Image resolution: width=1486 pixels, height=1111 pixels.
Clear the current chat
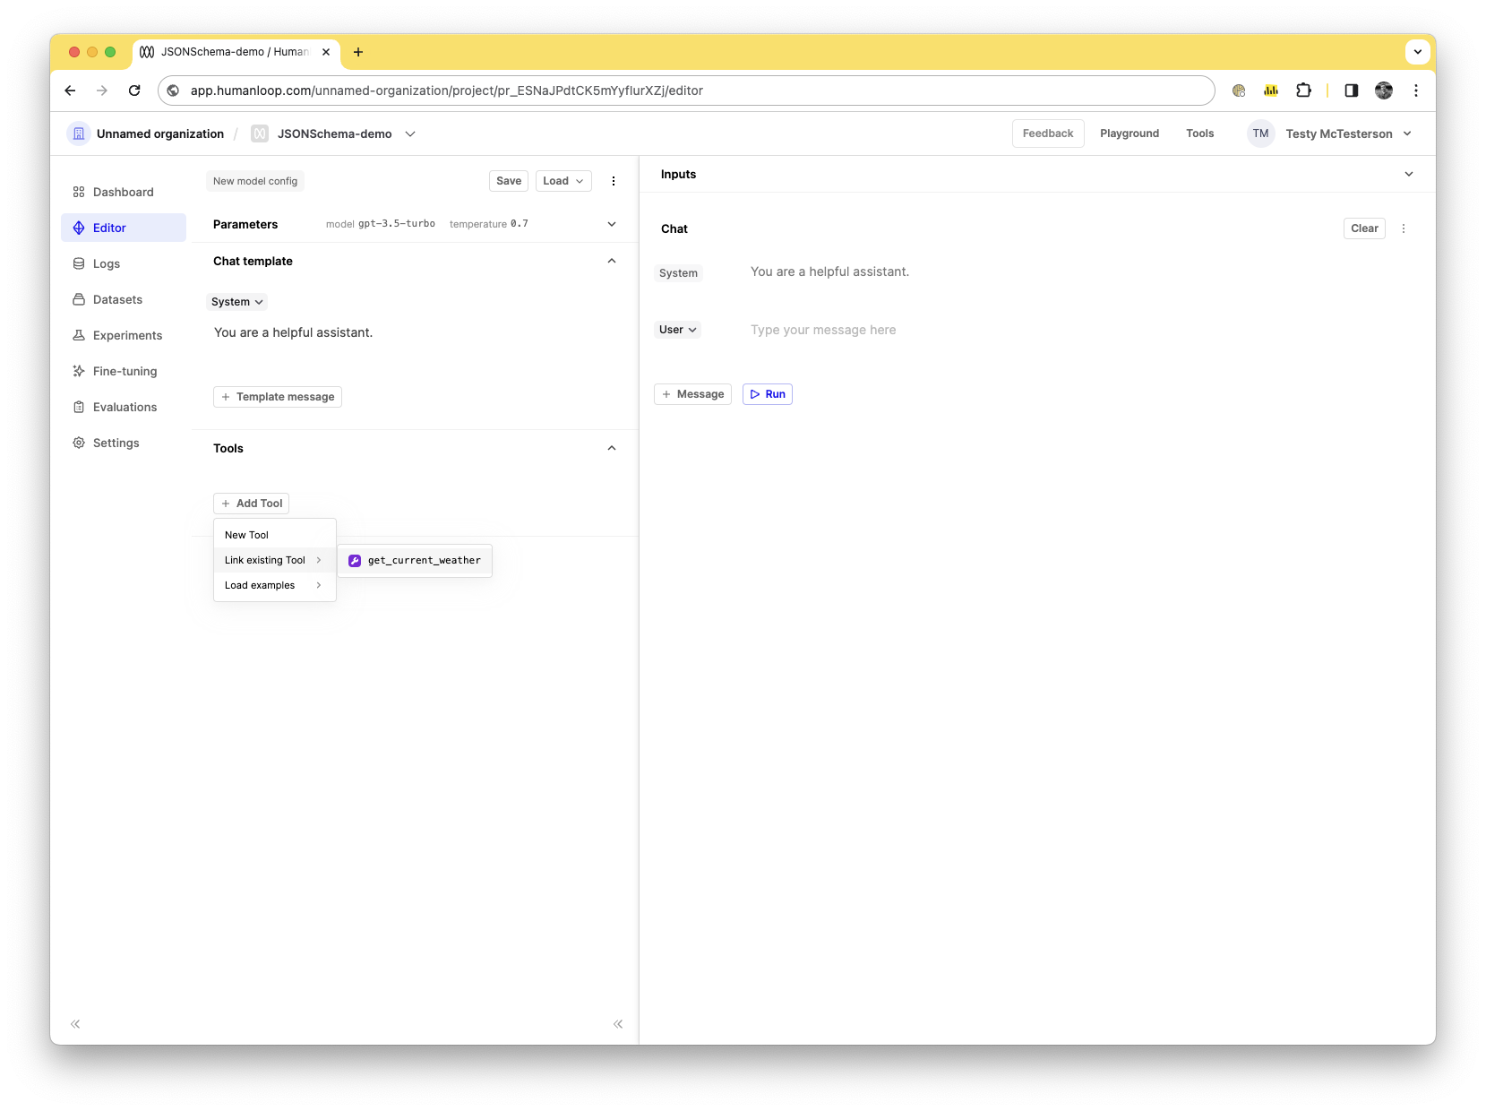1363,228
